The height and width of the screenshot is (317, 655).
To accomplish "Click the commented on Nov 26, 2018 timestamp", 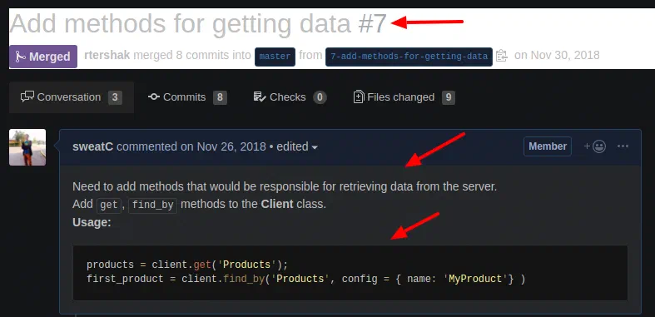I will point(191,146).
